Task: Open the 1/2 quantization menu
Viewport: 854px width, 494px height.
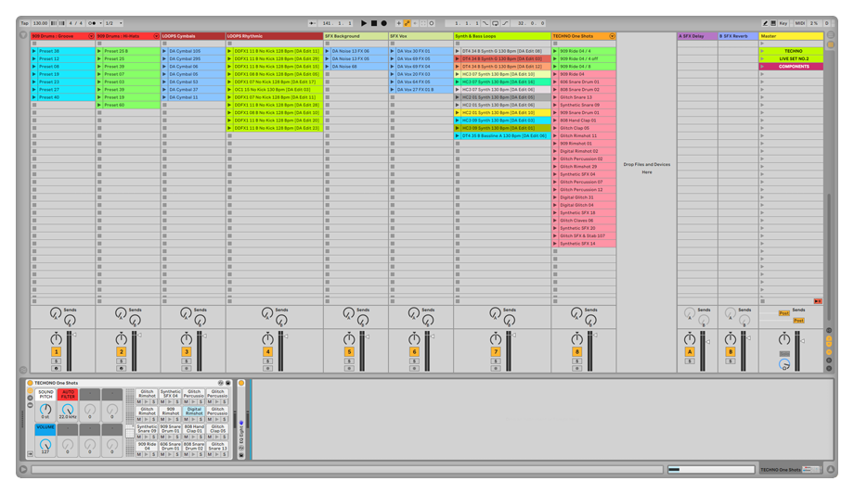Action: coord(113,23)
